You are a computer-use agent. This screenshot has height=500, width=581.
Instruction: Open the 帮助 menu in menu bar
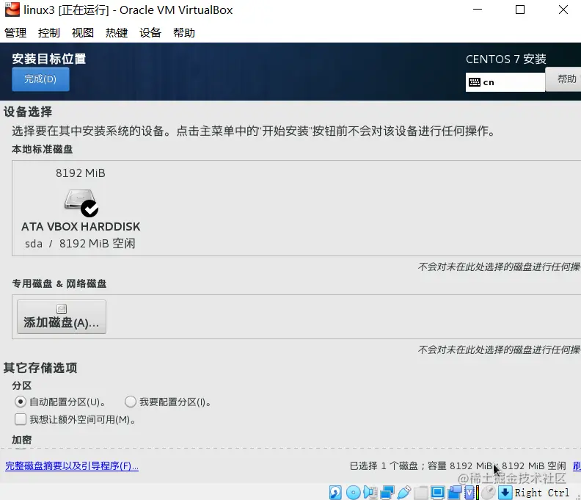184,32
